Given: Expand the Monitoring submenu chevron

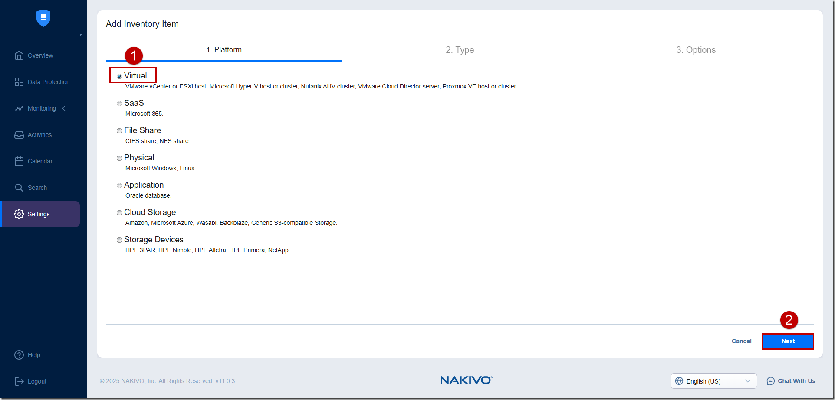Looking at the screenshot, I should point(64,108).
